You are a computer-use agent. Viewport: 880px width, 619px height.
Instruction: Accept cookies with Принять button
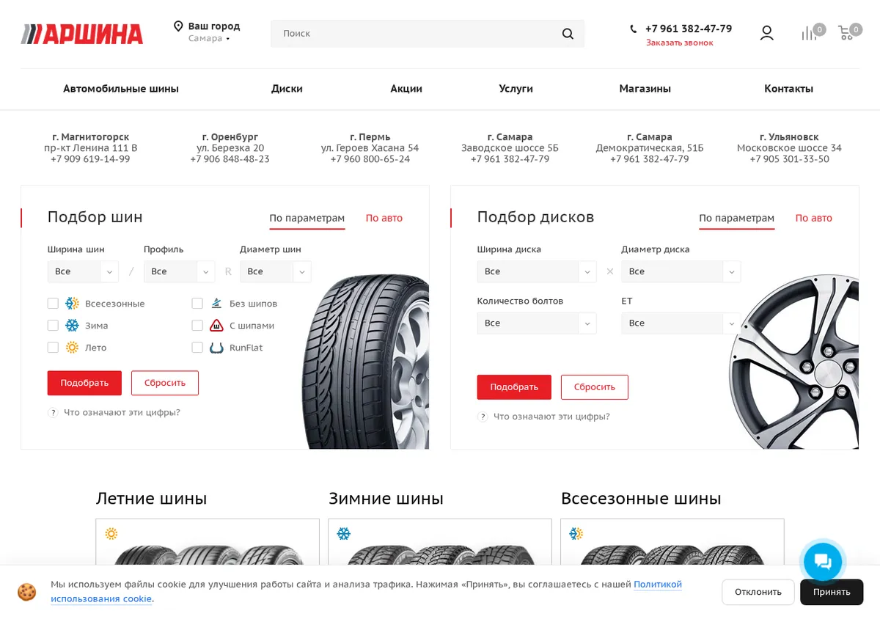tap(832, 592)
